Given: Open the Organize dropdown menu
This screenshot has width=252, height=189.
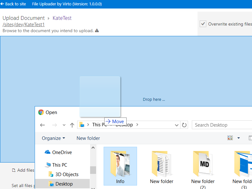Looking at the screenshot, I should [53, 138].
